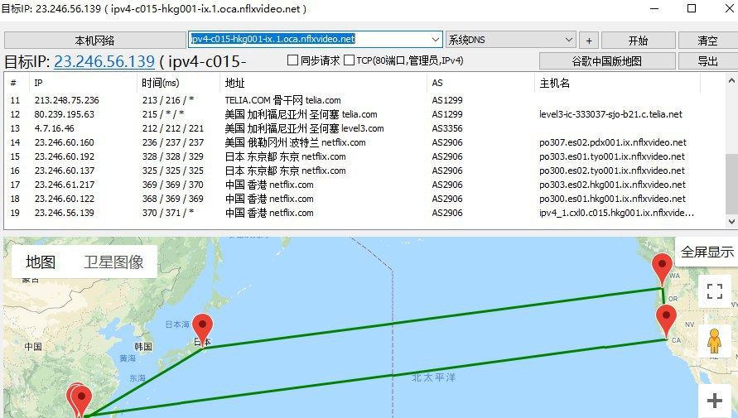The width and height of the screenshot is (738, 418).
Task: Click the fullscreen bracket icon on the map
Action: click(715, 291)
